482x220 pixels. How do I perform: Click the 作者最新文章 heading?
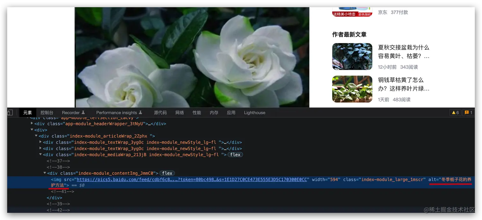tap(349, 34)
